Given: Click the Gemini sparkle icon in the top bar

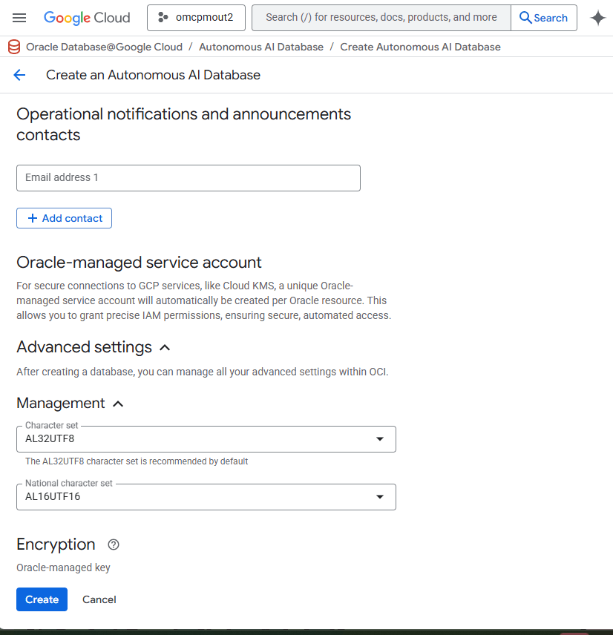Looking at the screenshot, I should click(597, 18).
